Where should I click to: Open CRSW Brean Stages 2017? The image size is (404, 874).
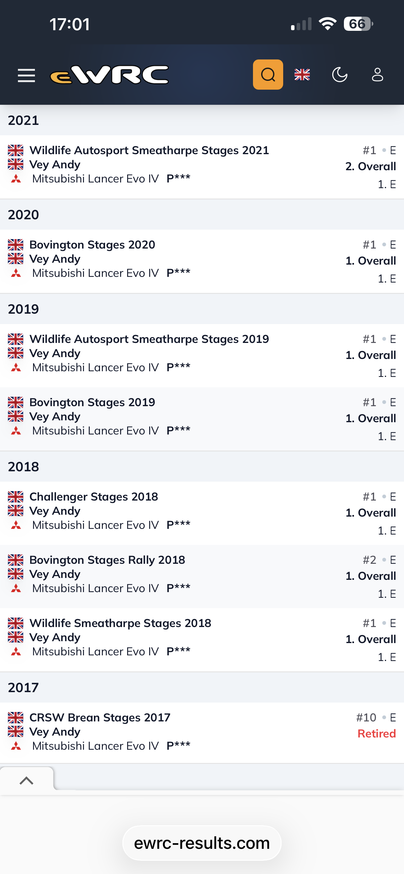coord(100,718)
